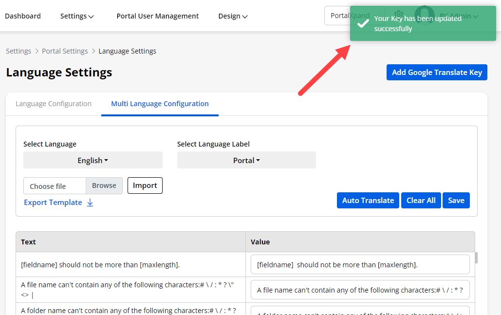Open Portal User Management page

[157, 16]
